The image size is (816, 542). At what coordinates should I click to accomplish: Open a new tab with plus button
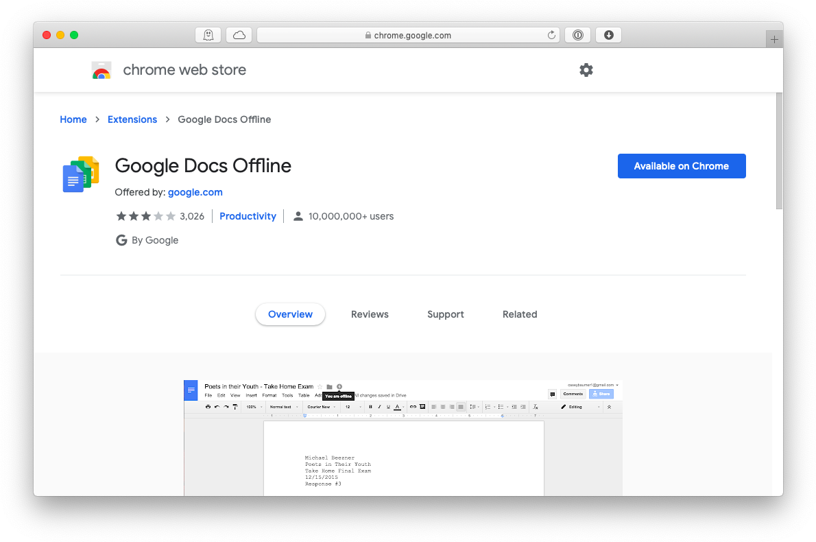click(x=774, y=39)
